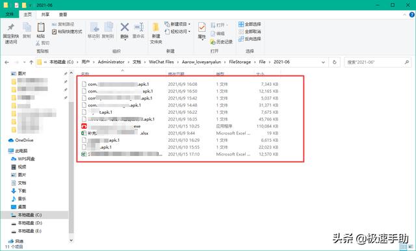Viewport: 416px width, 251px height.
Task: Click the 粘贴 (Paste) clipboard icon
Action: click(40, 27)
